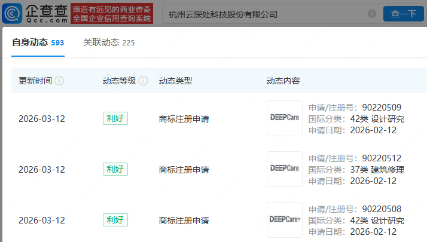This screenshot has height=242, width=427.
Task: Click 动态内容 column header
Action: pos(283,81)
